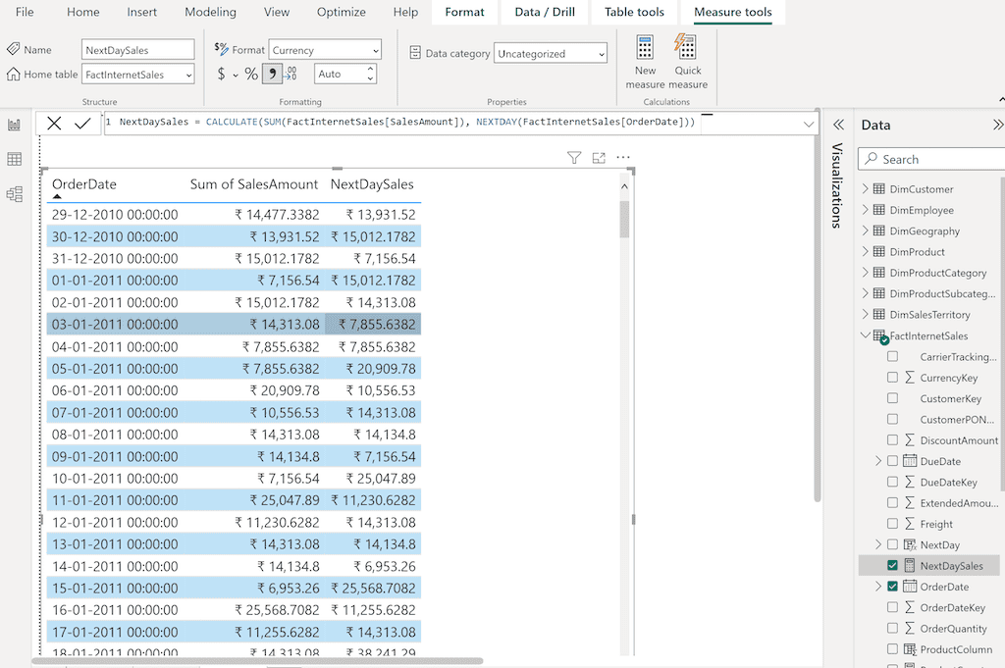The image size is (1005, 668).
Task: Apply percentage format to the measure
Action: (252, 74)
